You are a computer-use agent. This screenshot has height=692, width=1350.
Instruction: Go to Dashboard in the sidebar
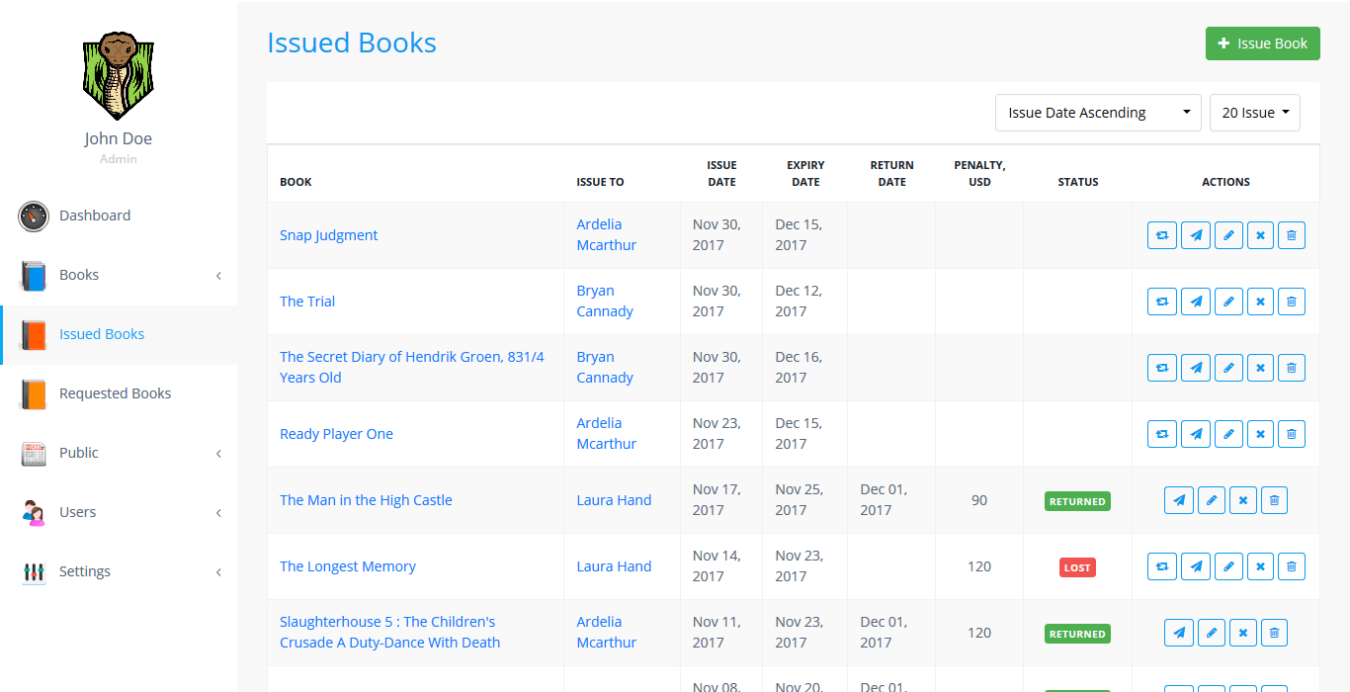point(95,216)
